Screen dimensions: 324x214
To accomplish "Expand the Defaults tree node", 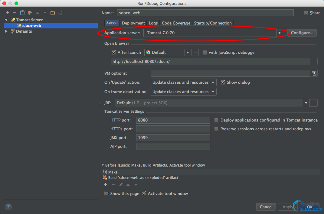I will tap(6, 31).
